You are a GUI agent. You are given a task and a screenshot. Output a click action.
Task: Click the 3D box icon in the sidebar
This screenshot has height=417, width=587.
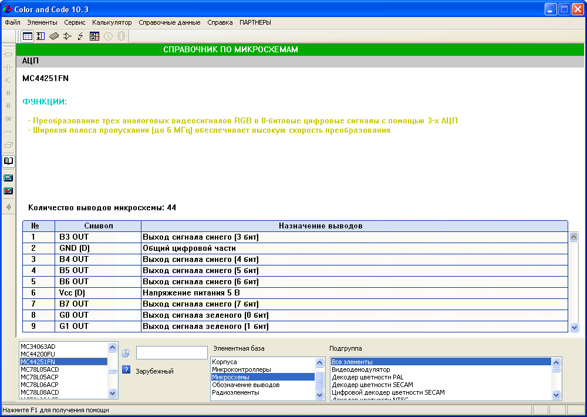pyautogui.click(x=8, y=145)
